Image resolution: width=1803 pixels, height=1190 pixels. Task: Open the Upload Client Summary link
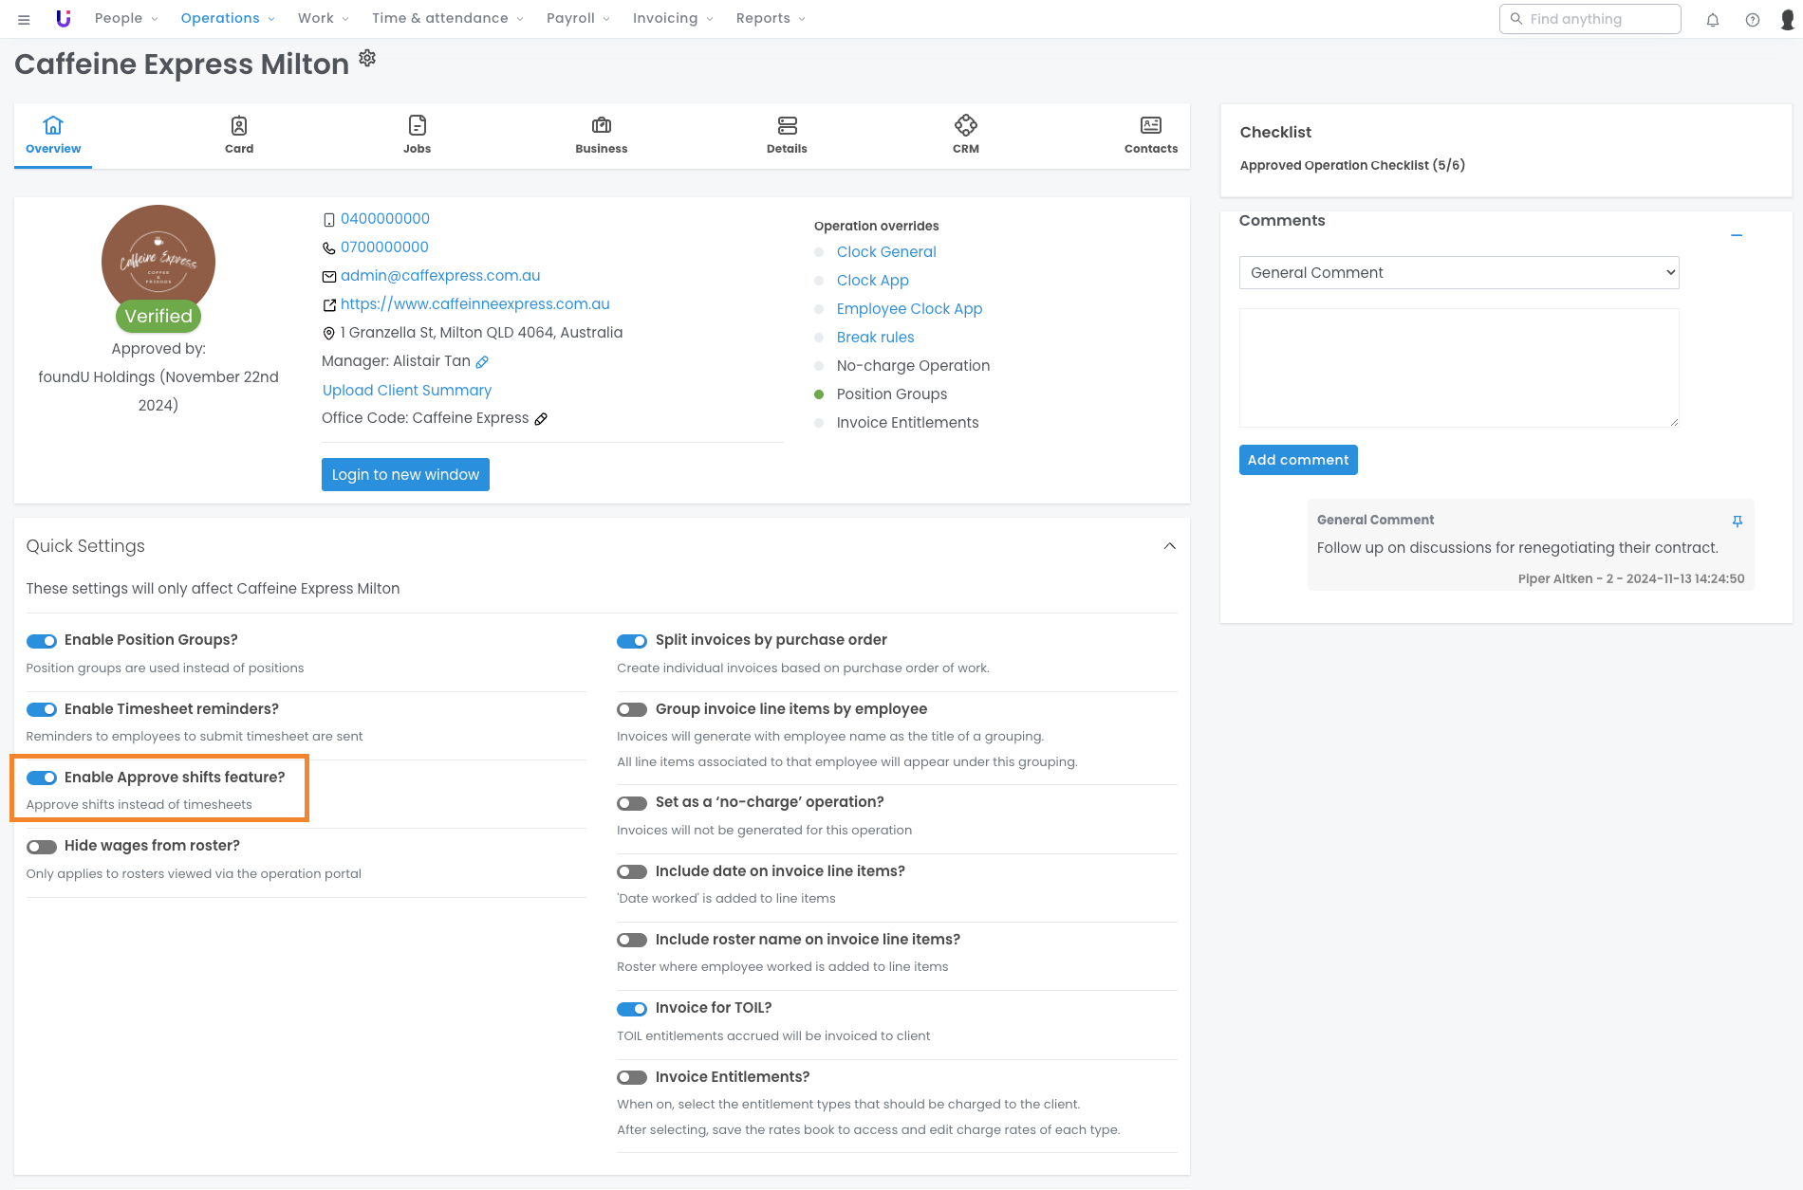pyautogui.click(x=406, y=390)
